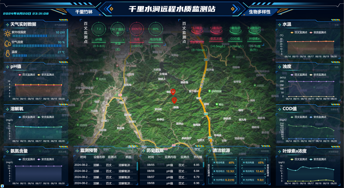The height and width of the screenshot is (188, 344).
Task: Open the first 监测预警 alert row
Action: click(x=105, y=165)
